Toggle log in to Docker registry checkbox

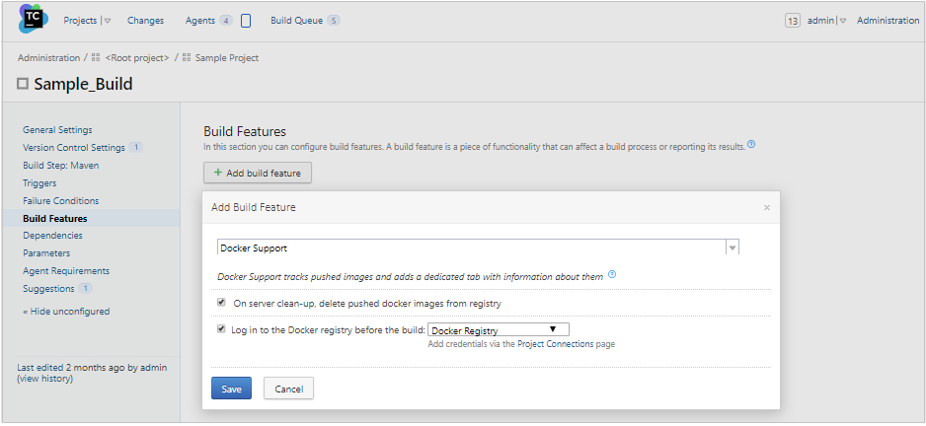pyautogui.click(x=221, y=329)
